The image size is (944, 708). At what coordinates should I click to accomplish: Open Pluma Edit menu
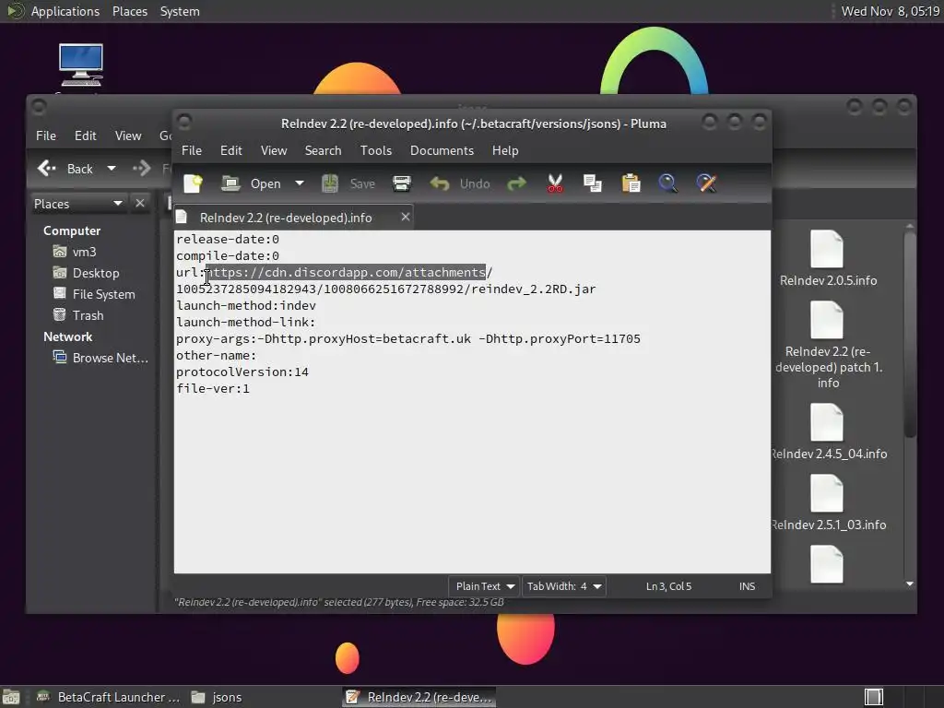click(230, 150)
